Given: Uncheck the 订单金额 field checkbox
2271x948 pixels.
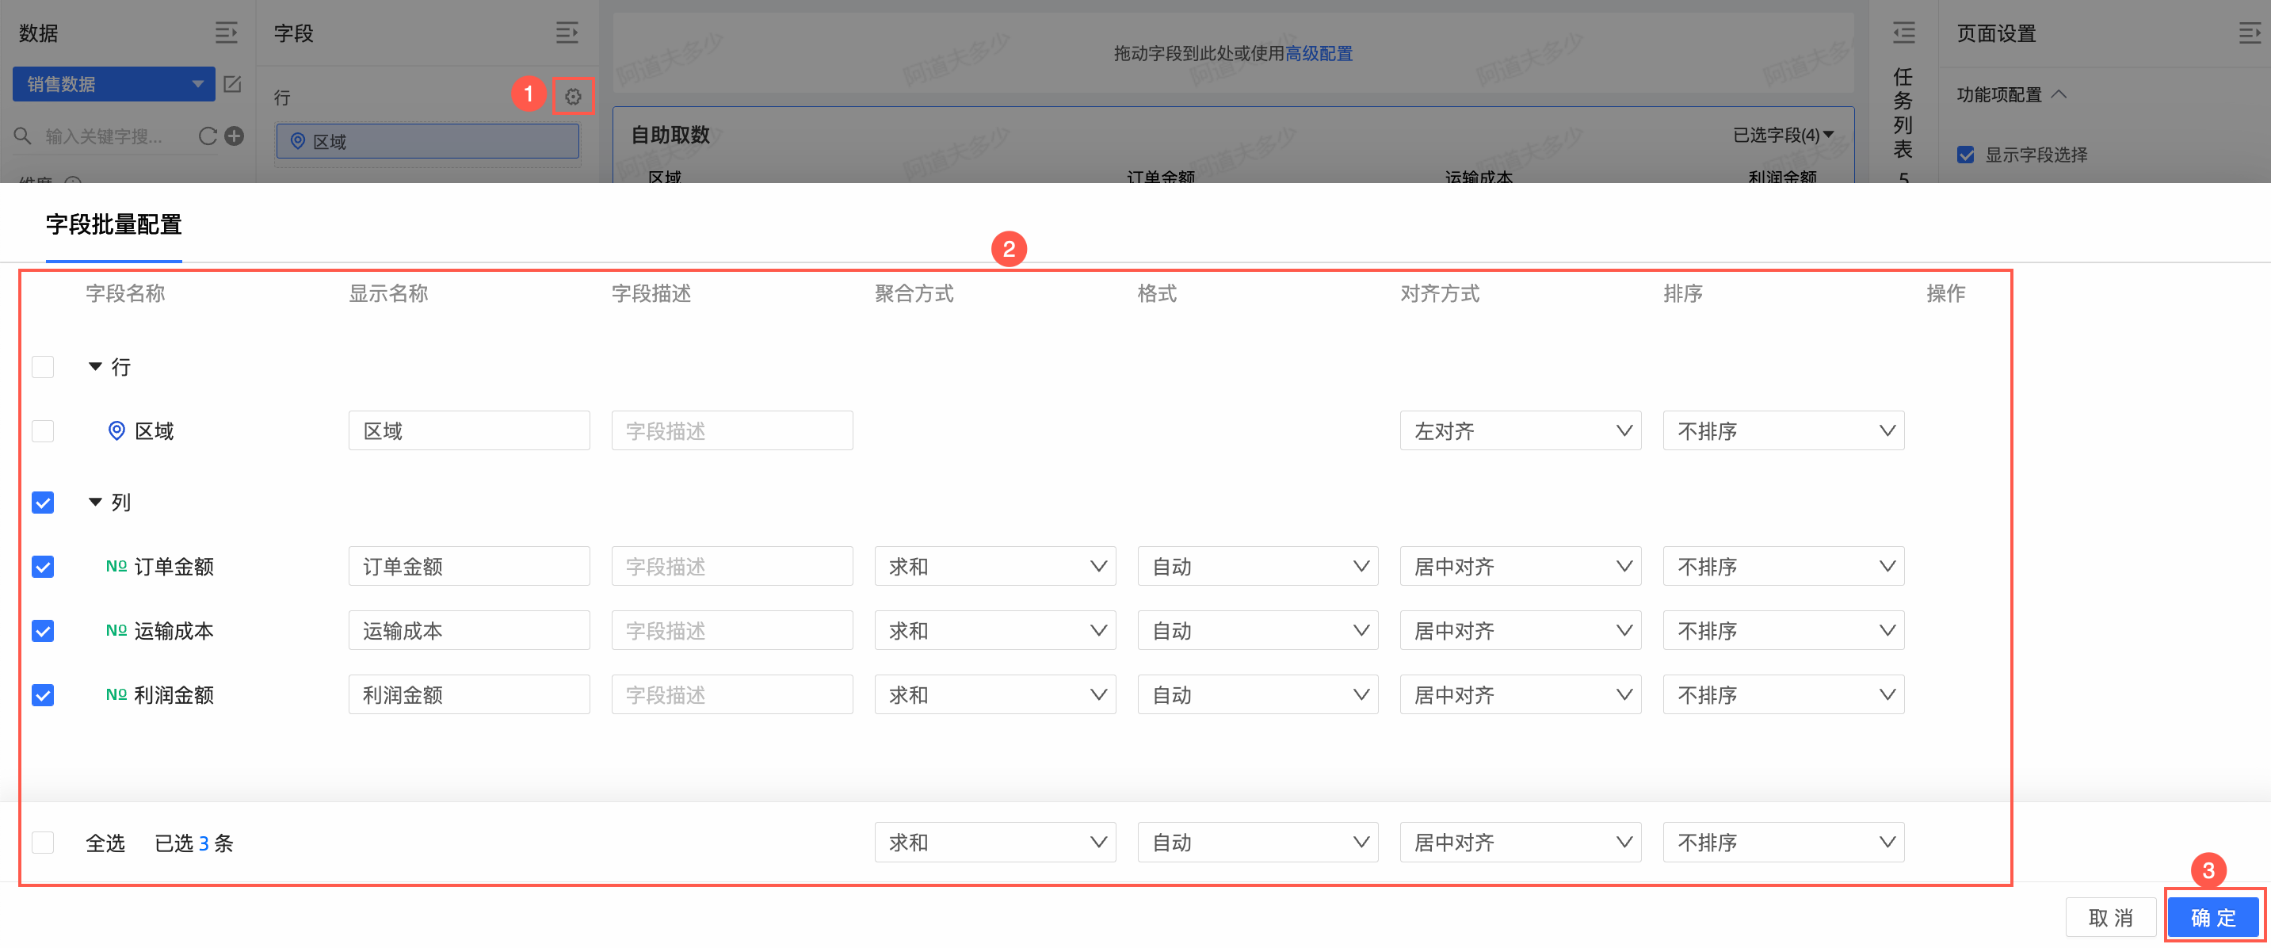Looking at the screenshot, I should pyautogui.click(x=42, y=566).
